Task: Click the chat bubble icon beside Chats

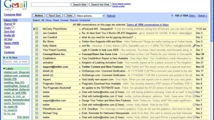Action: (x=13, y=27)
